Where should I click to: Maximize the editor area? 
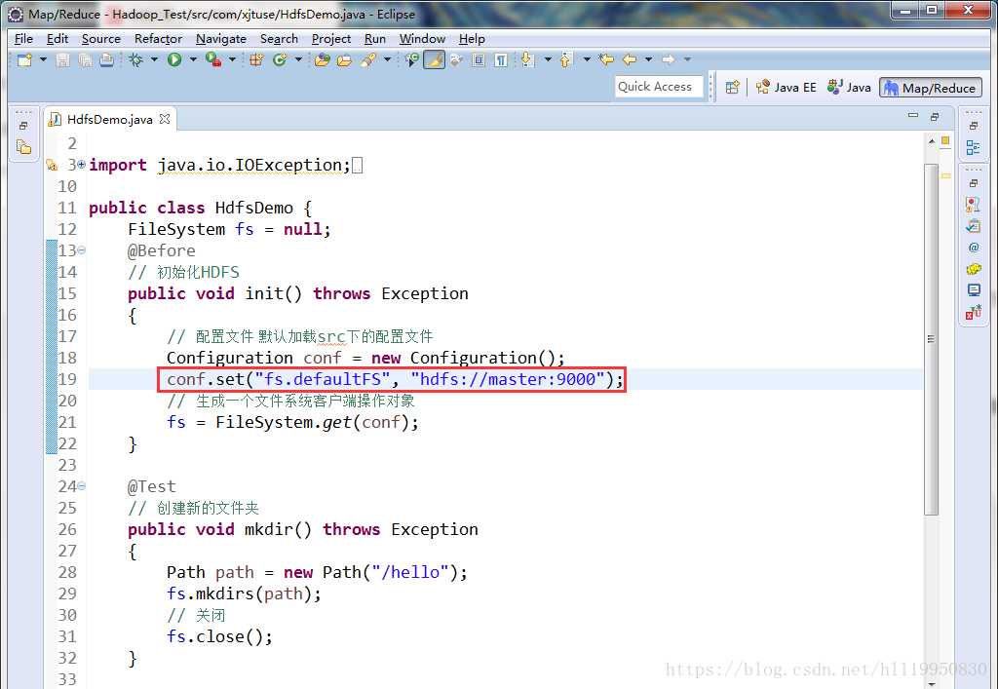935,116
